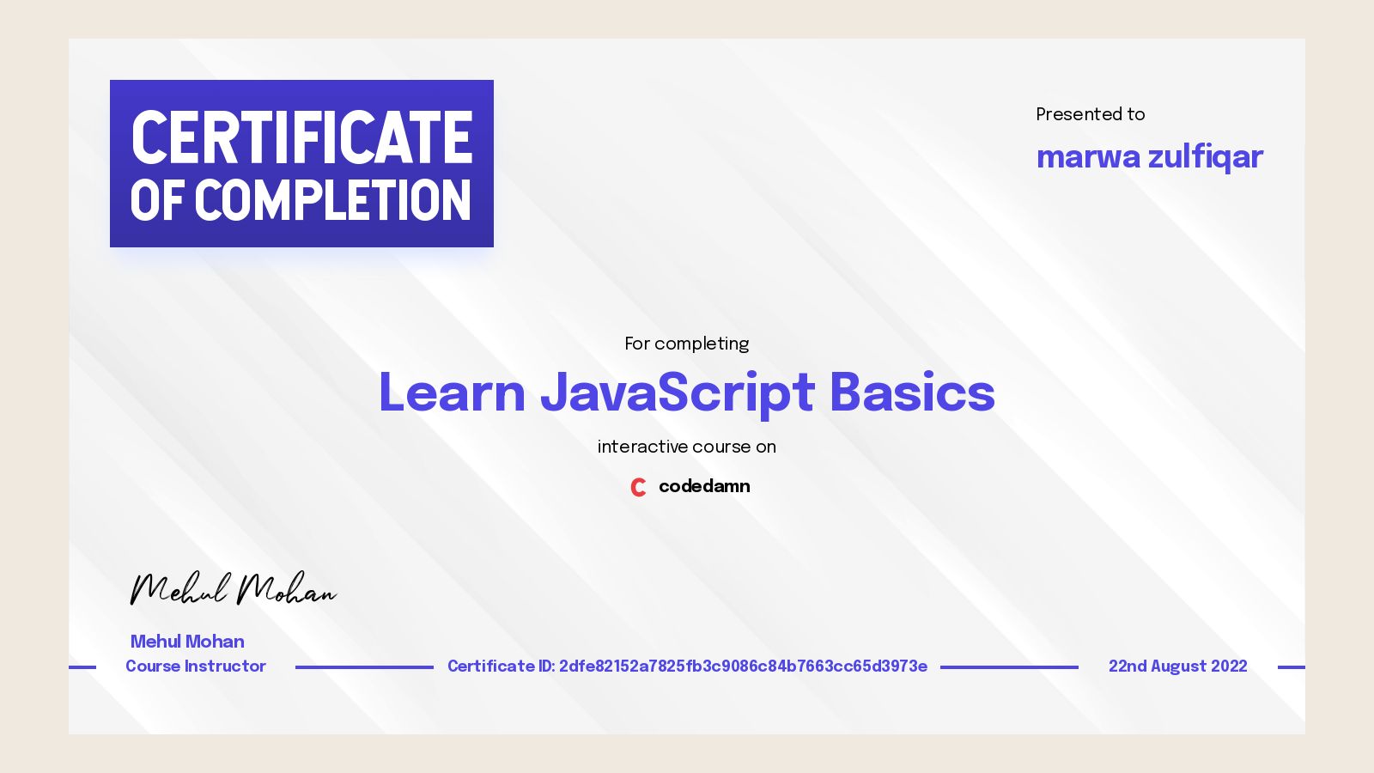This screenshot has width=1374, height=773.
Task: Click the 'CERTIFICATE' heading in the blue banner
Action: (x=301, y=137)
